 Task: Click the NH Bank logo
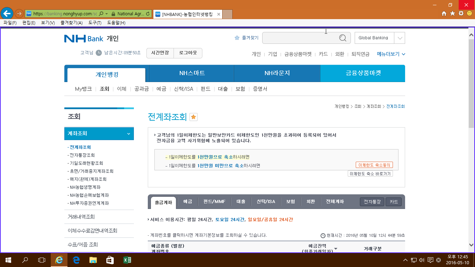coord(84,38)
